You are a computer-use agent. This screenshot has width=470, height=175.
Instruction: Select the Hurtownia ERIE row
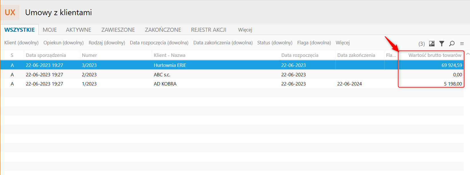[232, 65]
